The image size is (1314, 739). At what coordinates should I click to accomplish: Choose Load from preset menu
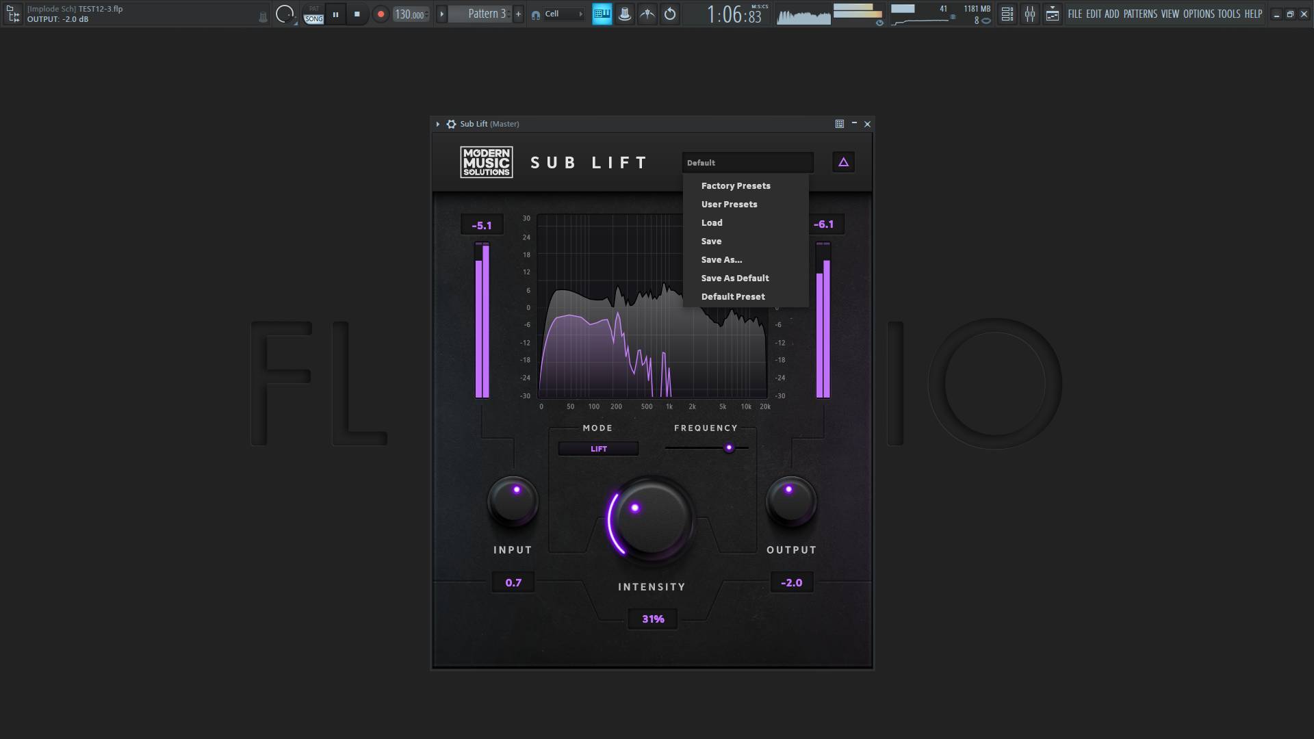click(x=745, y=222)
